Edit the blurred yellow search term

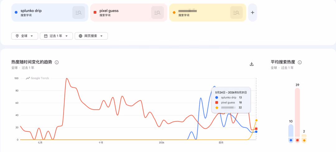[188, 11]
